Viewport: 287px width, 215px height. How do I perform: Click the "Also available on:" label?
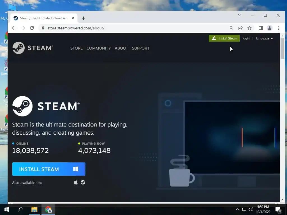point(27,183)
